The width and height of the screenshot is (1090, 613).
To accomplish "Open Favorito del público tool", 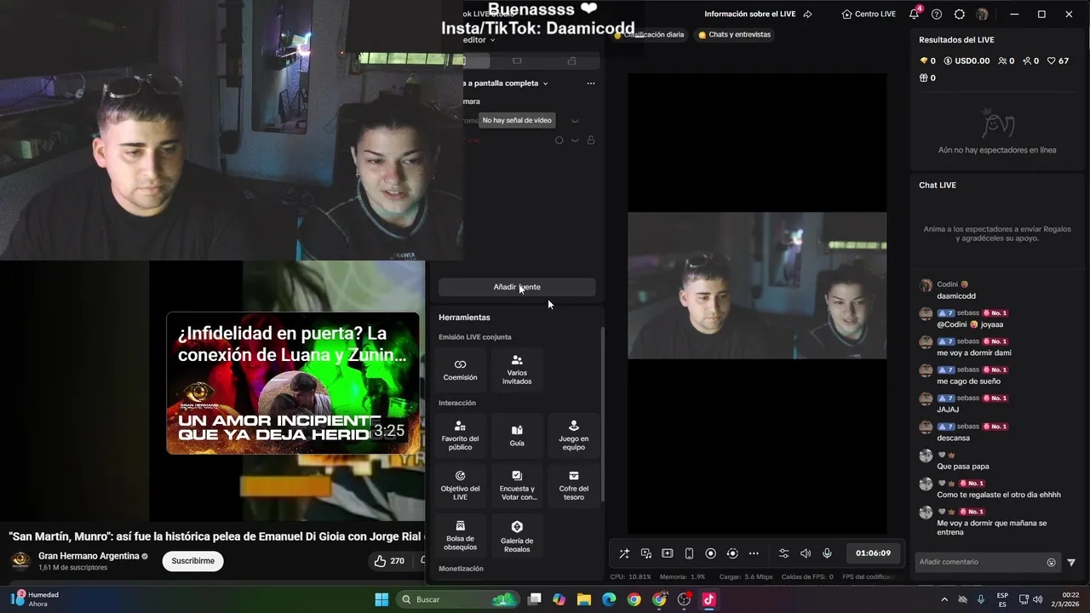I will click(460, 435).
